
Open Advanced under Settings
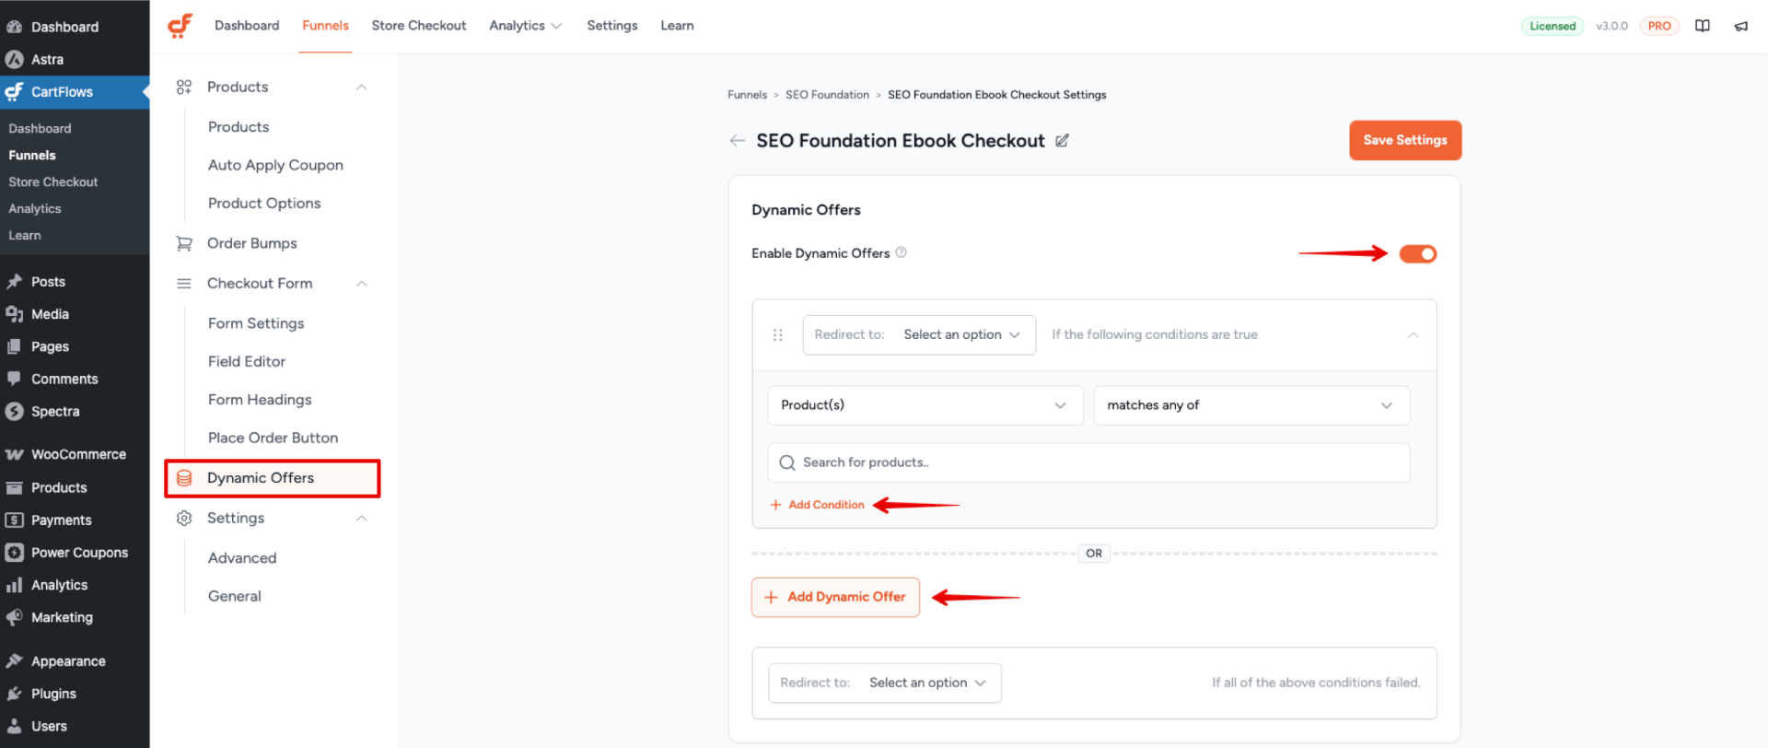242,558
